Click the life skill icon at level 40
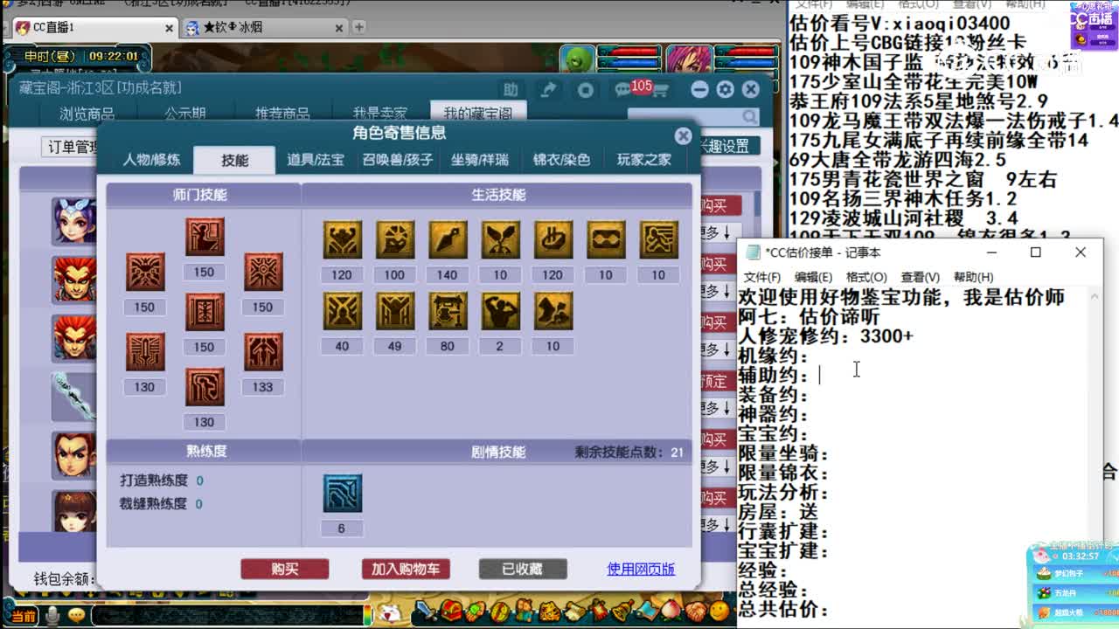 [x=342, y=312]
